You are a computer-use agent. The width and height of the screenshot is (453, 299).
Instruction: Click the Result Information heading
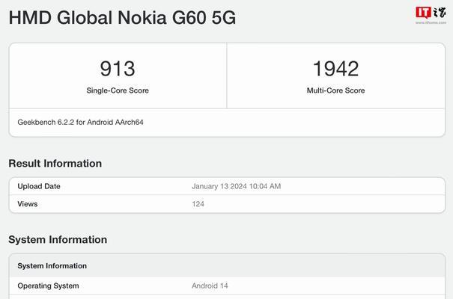click(x=55, y=164)
